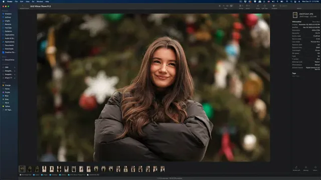
Task: Open Downloads folder in sidebar
Action: tap(9, 49)
